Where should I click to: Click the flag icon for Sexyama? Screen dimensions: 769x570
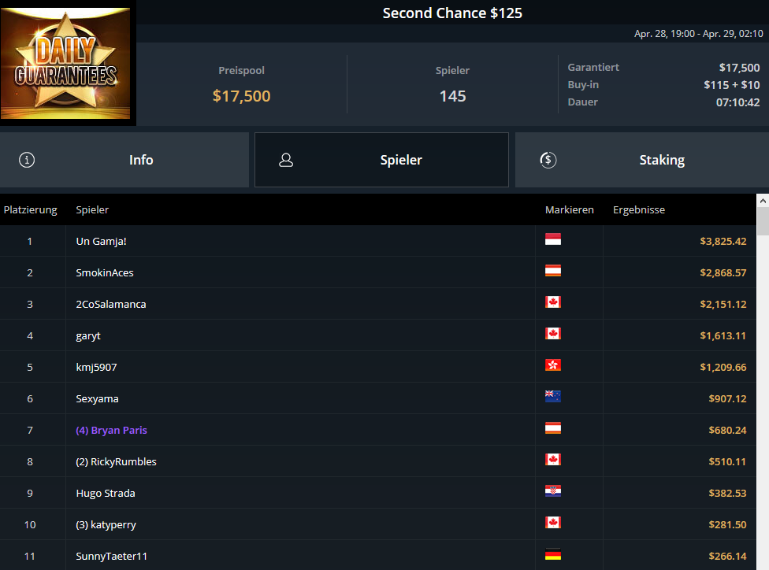[x=553, y=397]
